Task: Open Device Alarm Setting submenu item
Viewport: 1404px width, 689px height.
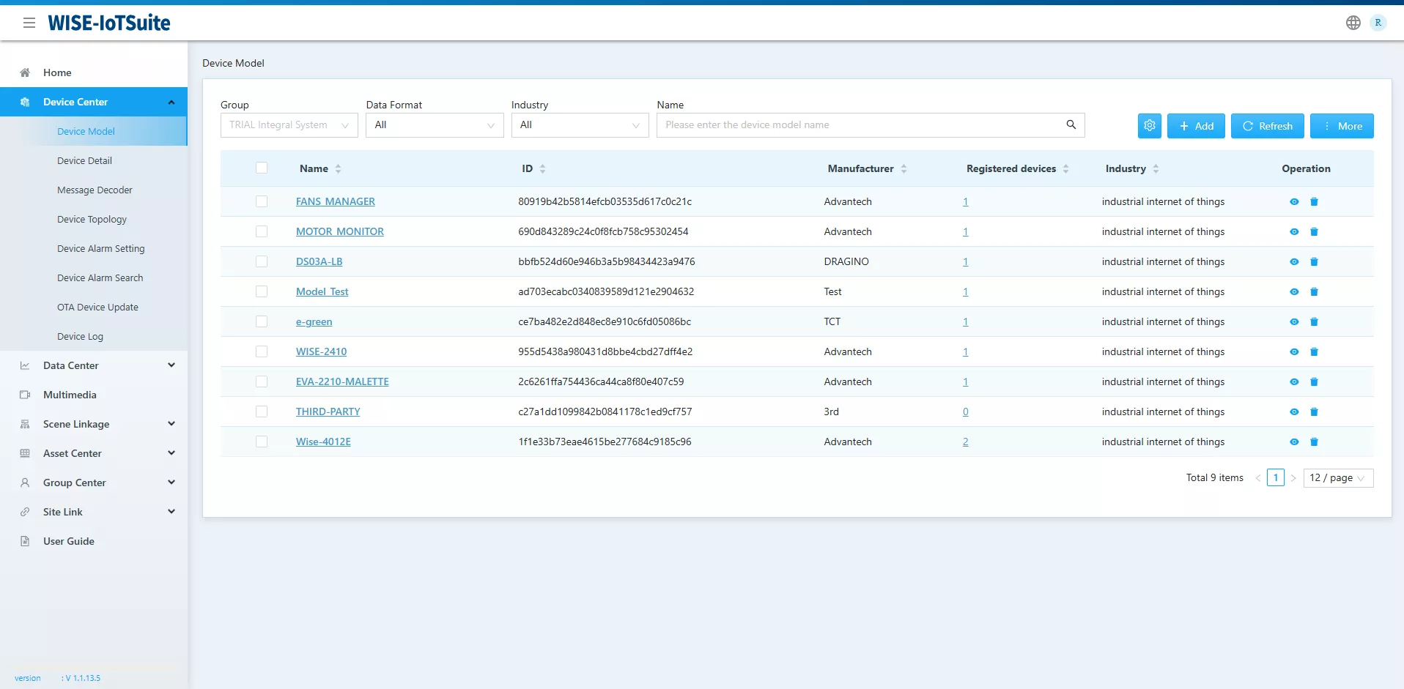Action: pos(94,248)
